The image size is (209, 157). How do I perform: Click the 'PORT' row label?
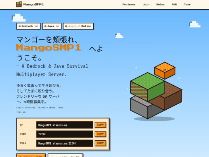(23, 134)
